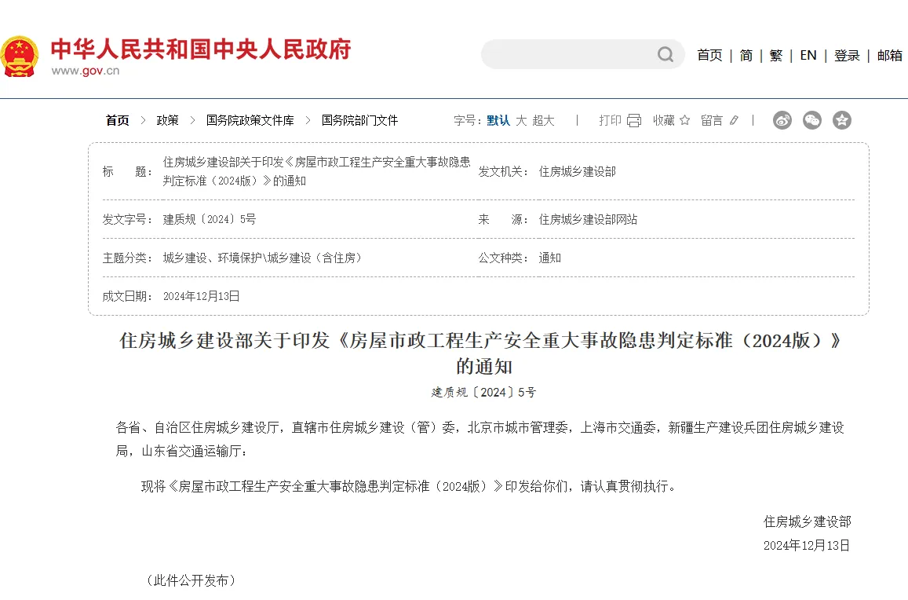Open the 登录 login link
The height and width of the screenshot is (600, 908).
847,55
